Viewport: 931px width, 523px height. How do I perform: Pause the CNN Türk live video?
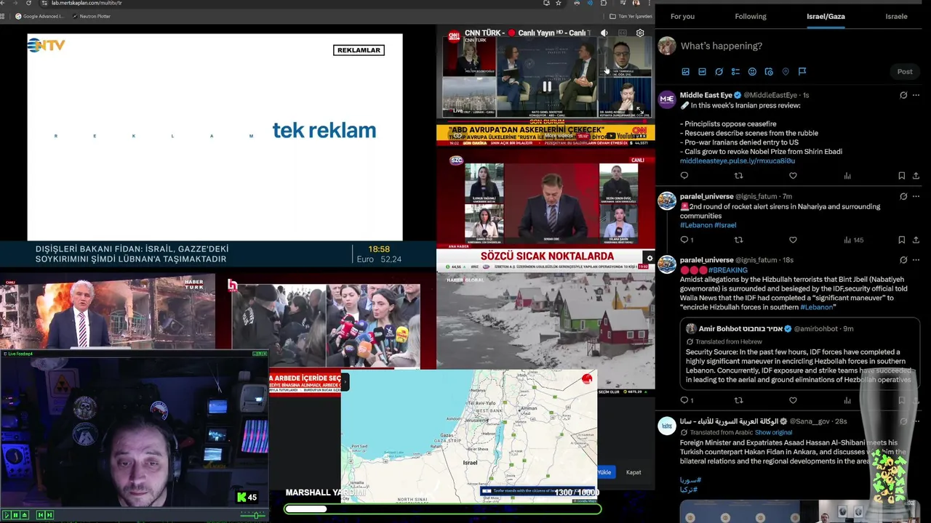click(x=546, y=87)
